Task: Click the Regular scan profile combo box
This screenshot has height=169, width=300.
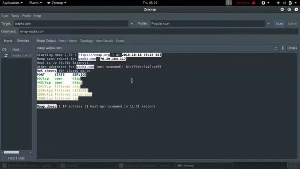Action: click(x=208, y=23)
